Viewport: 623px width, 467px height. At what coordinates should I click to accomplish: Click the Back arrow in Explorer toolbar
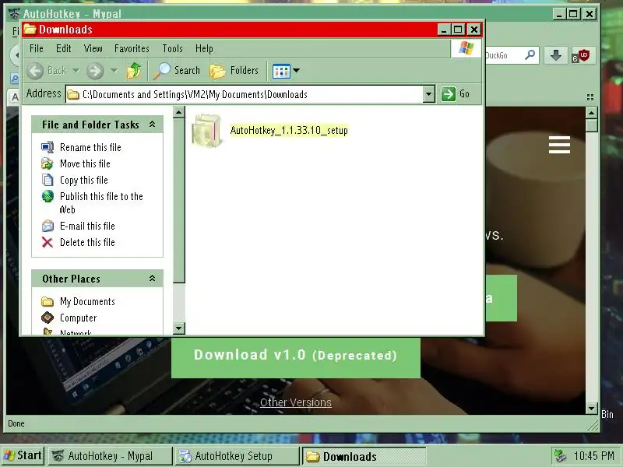[x=35, y=71]
